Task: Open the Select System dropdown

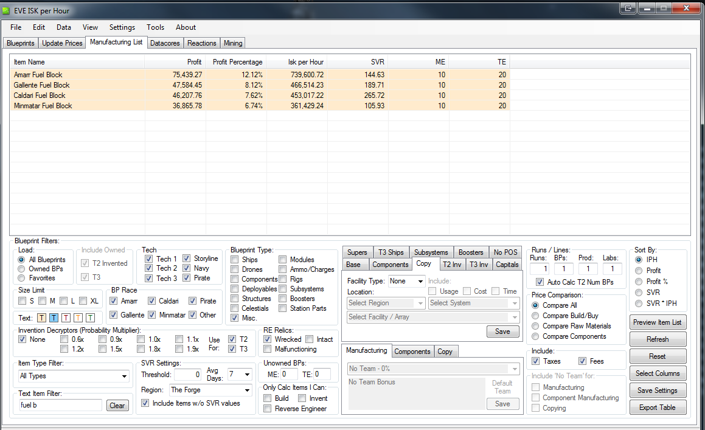Action: [474, 303]
